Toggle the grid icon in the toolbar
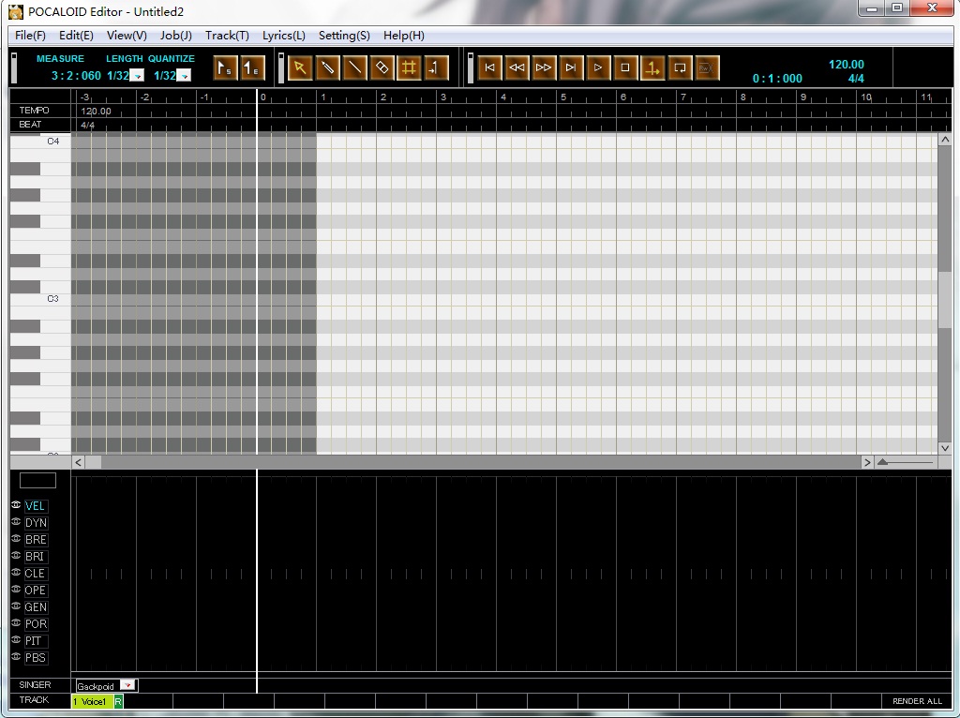The width and height of the screenshot is (960, 718). [409, 67]
